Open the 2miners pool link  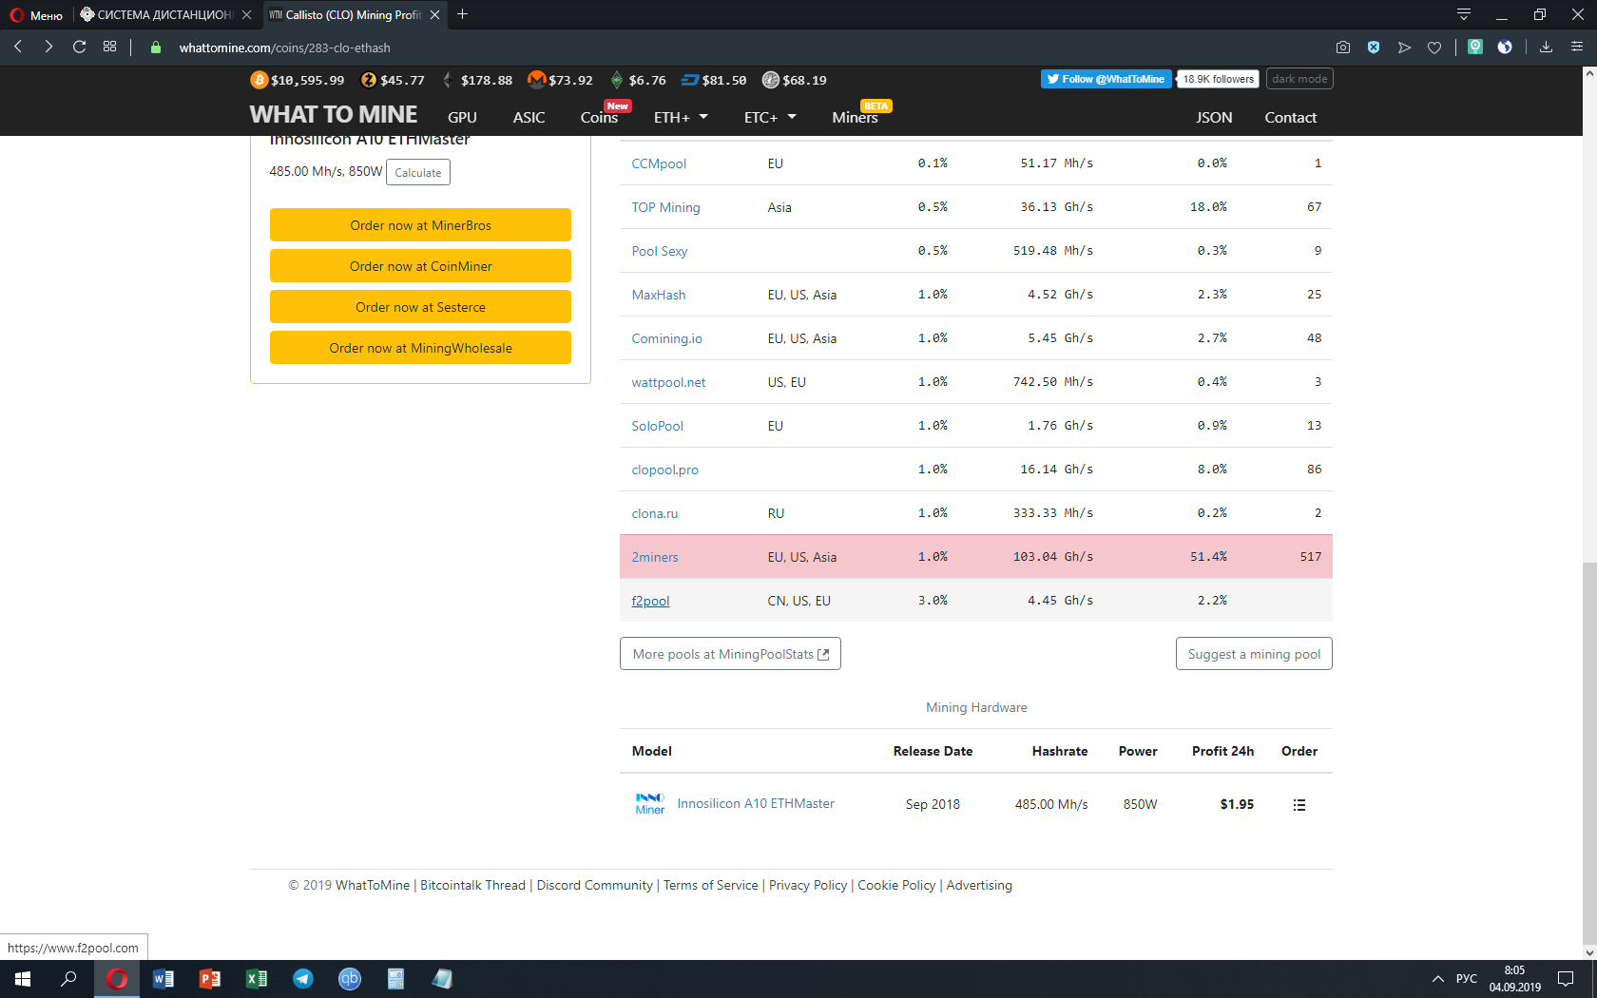pyautogui.click(x=655, y=557)
